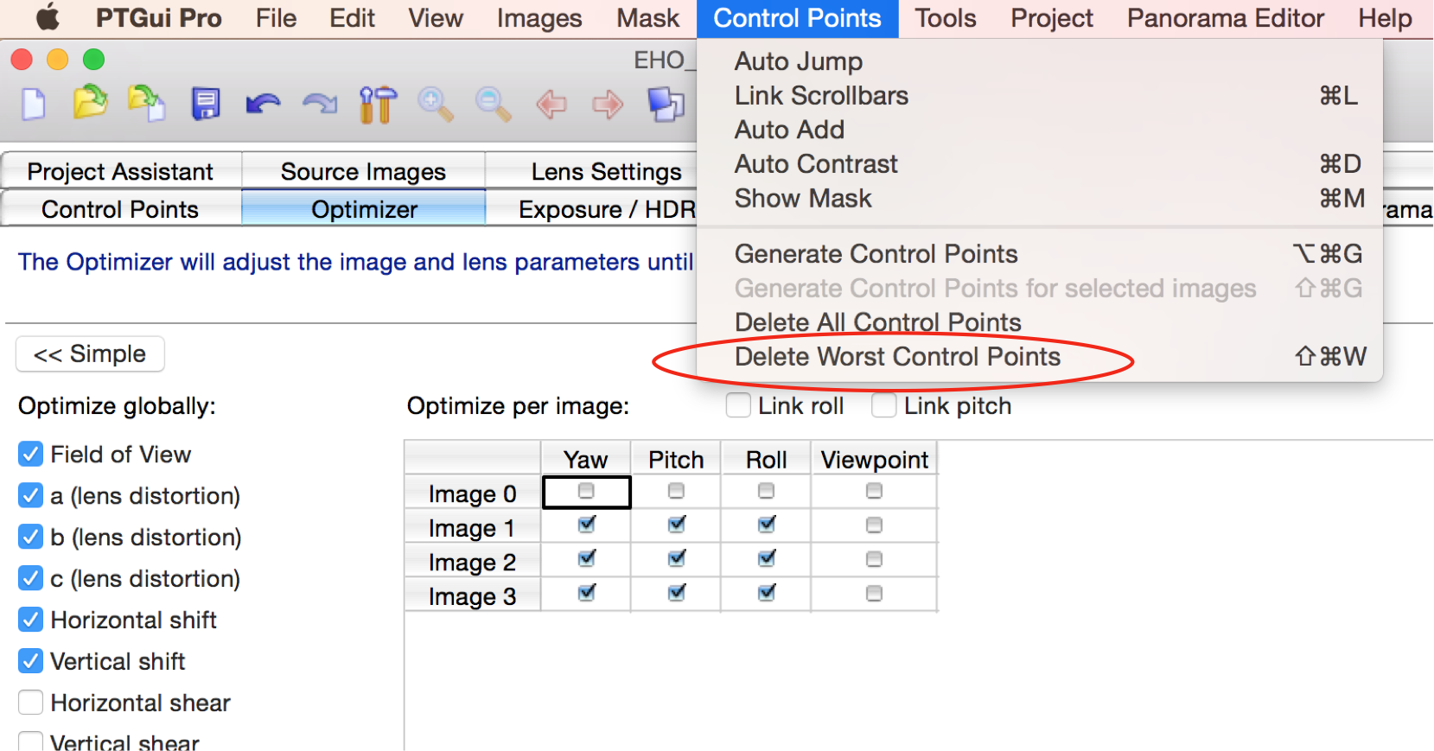Uncheck c (lens distortion) option
Viewport: 1434px width, 751px height.
(30, 578)
